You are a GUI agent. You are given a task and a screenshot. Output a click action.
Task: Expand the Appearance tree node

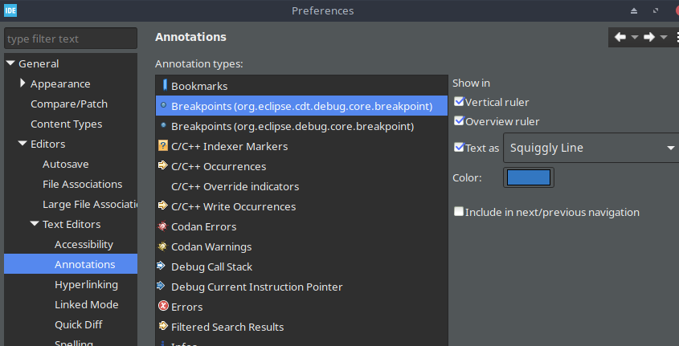22,83
